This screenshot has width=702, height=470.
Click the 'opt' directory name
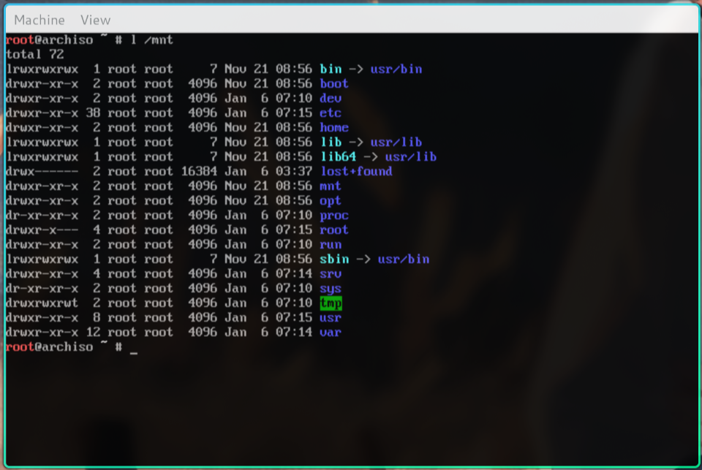coord(331,200)
